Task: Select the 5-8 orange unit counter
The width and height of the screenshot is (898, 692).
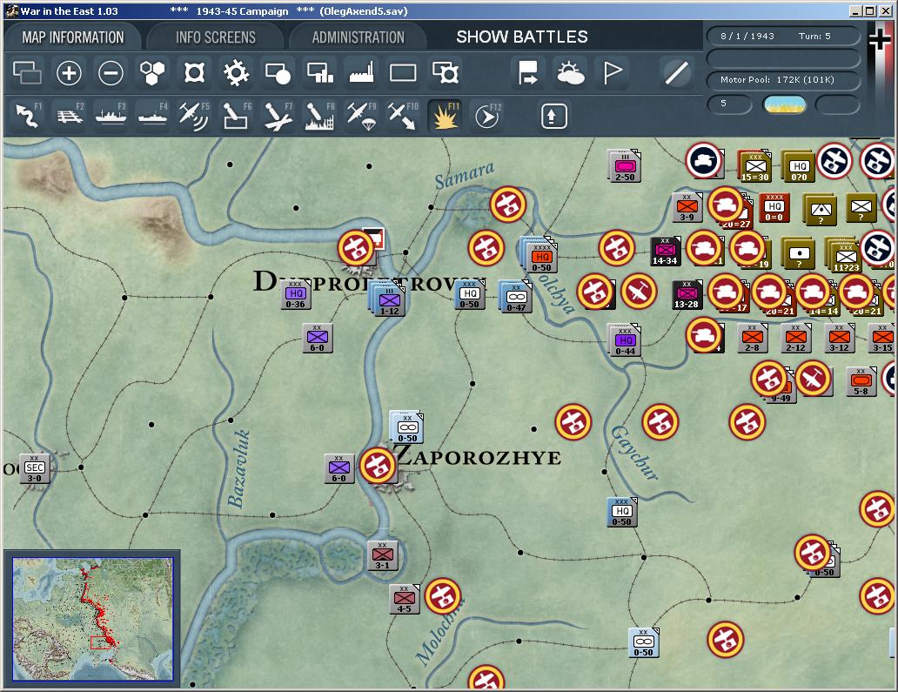Action: point(861,382)
